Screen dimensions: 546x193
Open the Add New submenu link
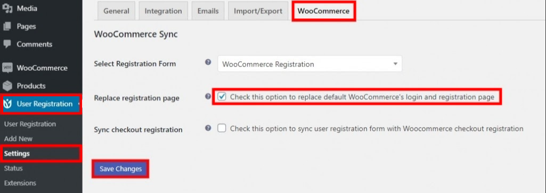[19, 139]
